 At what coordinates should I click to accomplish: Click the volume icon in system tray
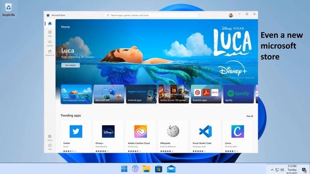tap(282, 170)
